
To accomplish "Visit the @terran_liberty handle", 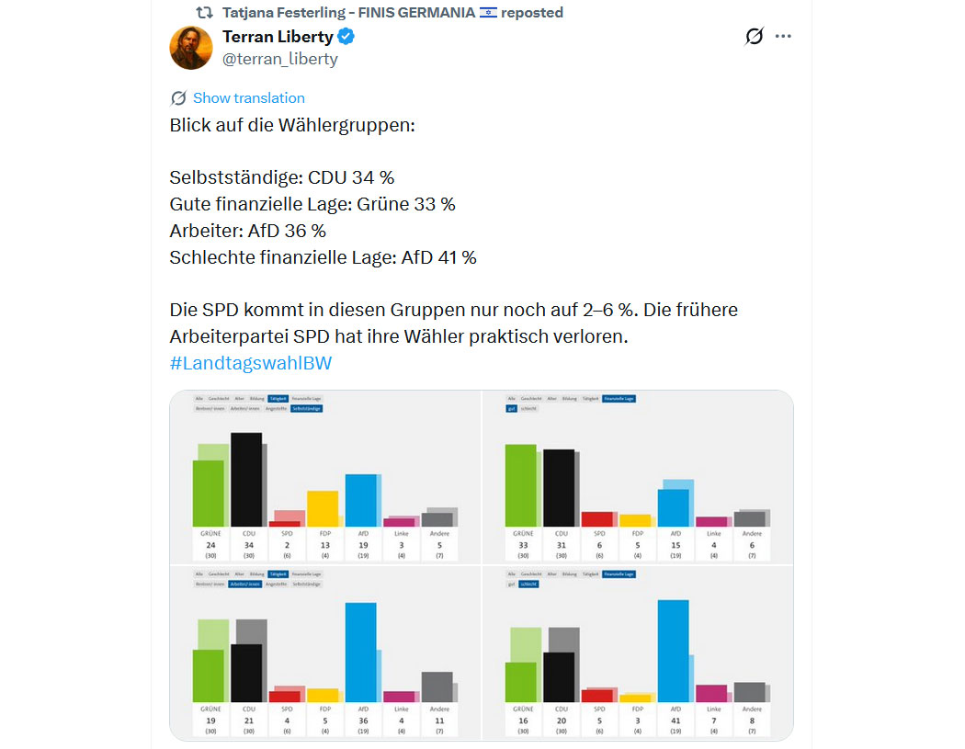I will tap(280, 59).
